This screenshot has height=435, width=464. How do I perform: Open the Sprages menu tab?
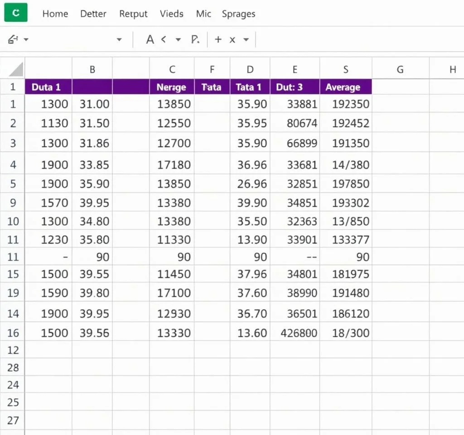238,14
